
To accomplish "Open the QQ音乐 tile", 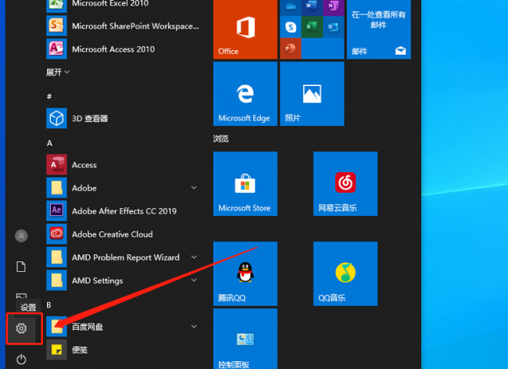I will click(345, 274).
